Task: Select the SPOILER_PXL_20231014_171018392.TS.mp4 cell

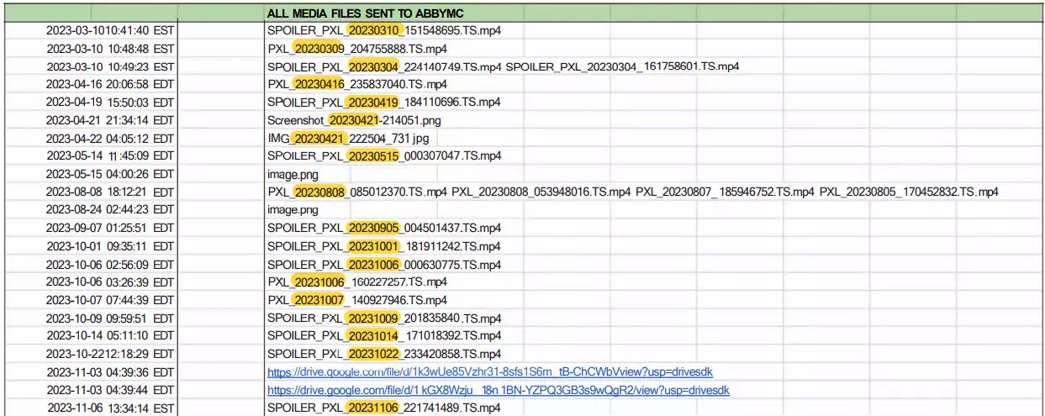Action: pos(384,335)
